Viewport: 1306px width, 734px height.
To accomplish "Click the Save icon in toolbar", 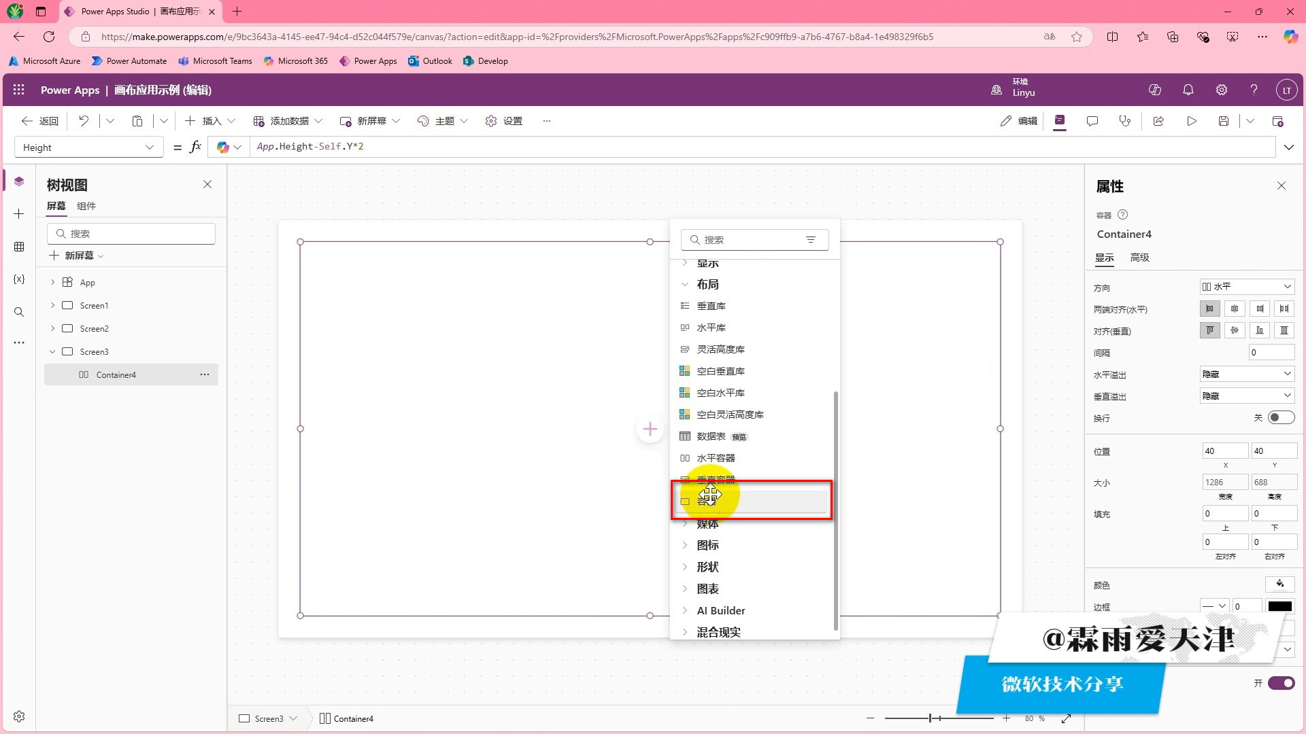I will (x=1223, y=121).
